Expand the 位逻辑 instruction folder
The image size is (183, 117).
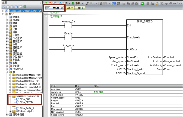point(7,20)
